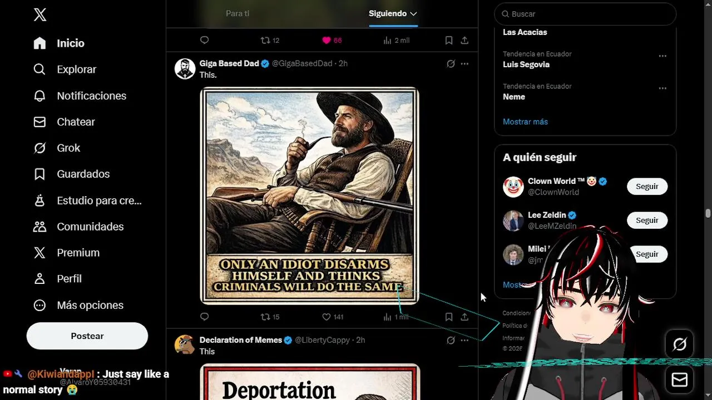Image resolution: width=712 pixels, height=400 pixels.
Task: Open Lee Zeldin profile avatar
Action: (x=513, y=221)
